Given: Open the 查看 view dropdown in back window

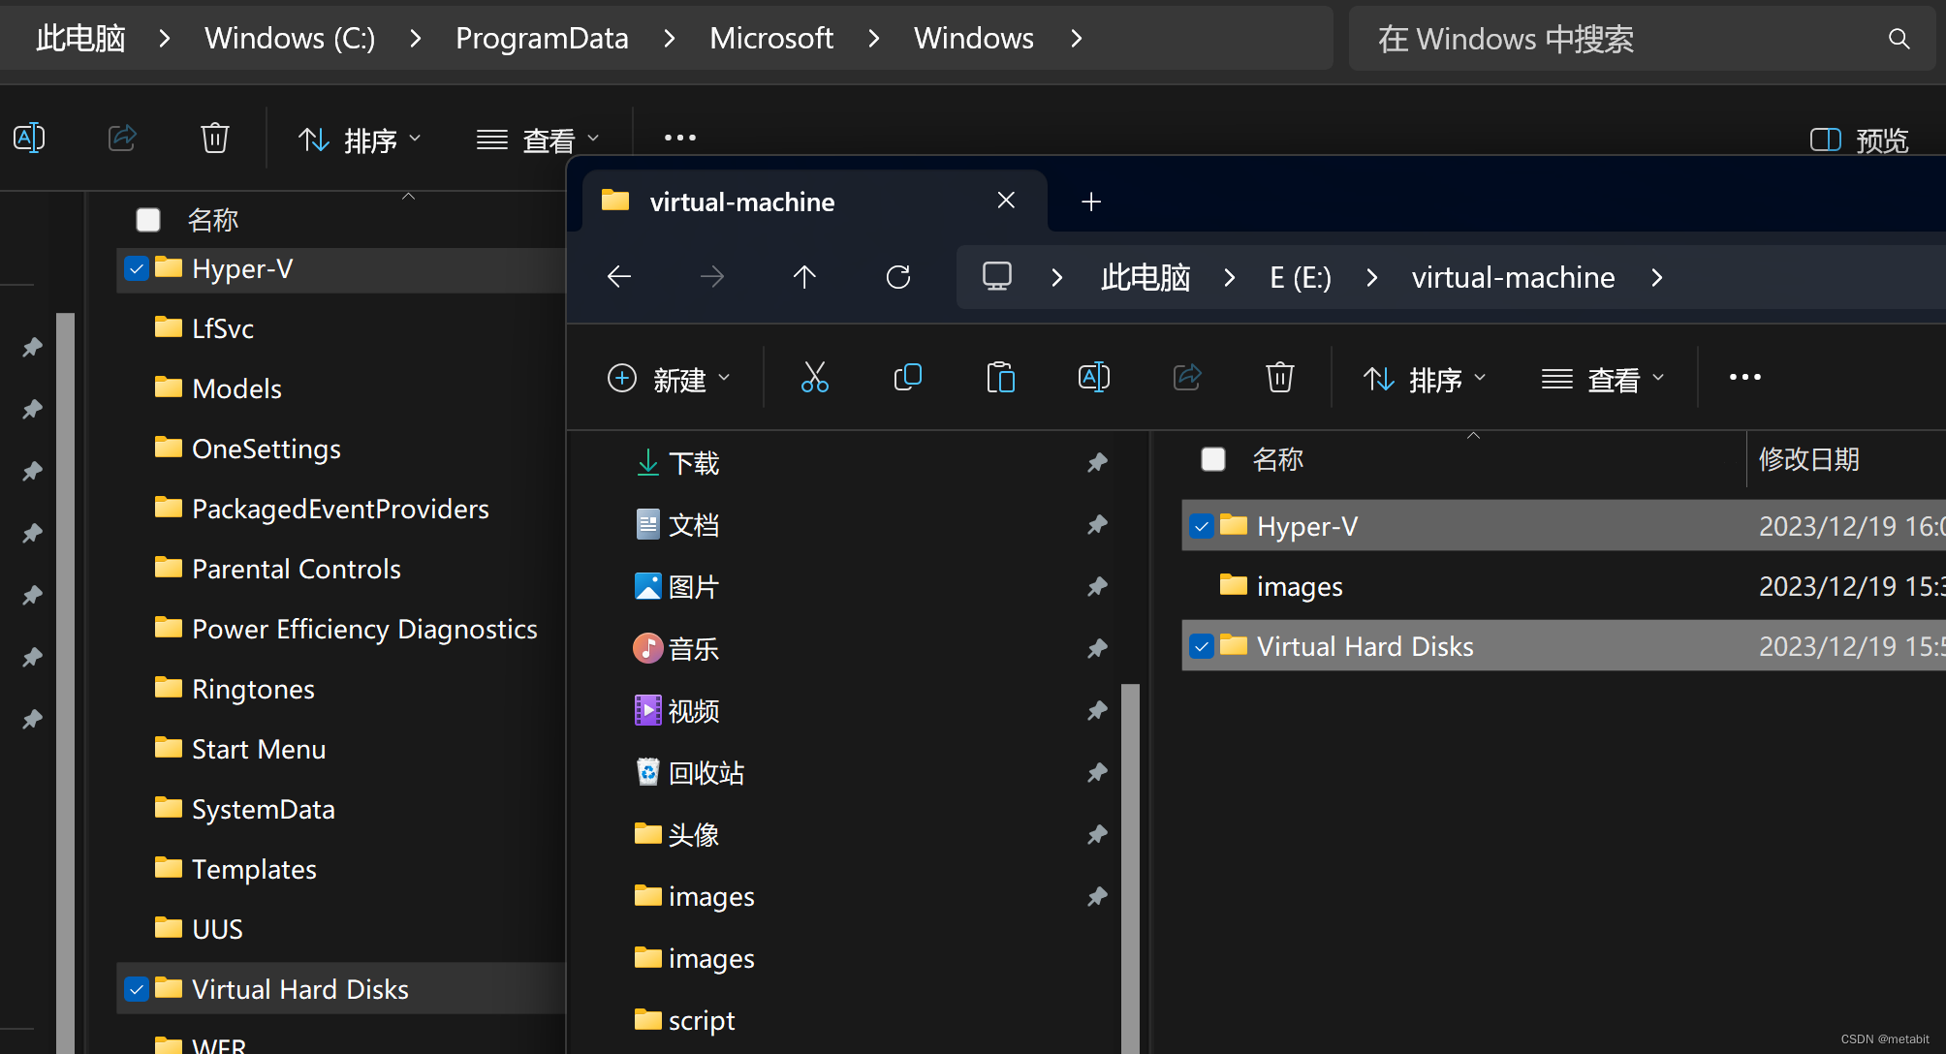Looking at the screenshot, I should click(x=539, y=140).
